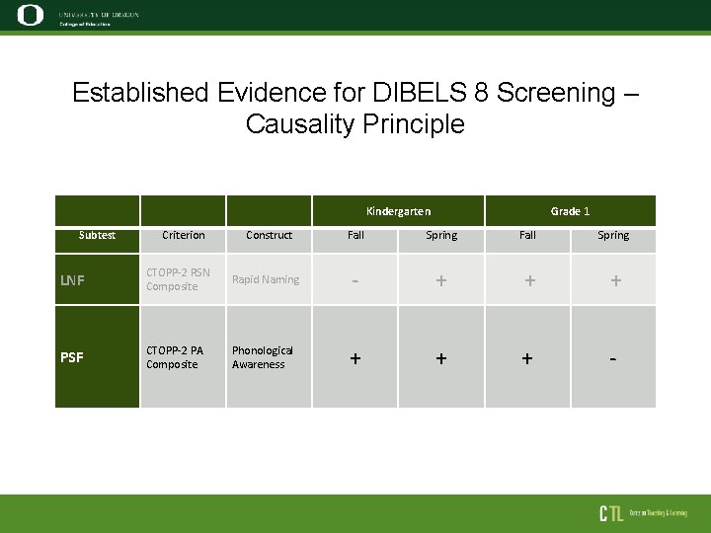Screen dimensions: 711x533
Task: Click University of Oregon header text
Action: pos(99,15)
